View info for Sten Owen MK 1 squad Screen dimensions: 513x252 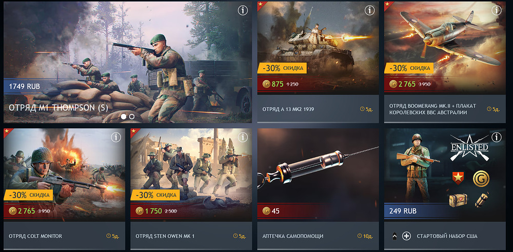(x=243, y=138)
